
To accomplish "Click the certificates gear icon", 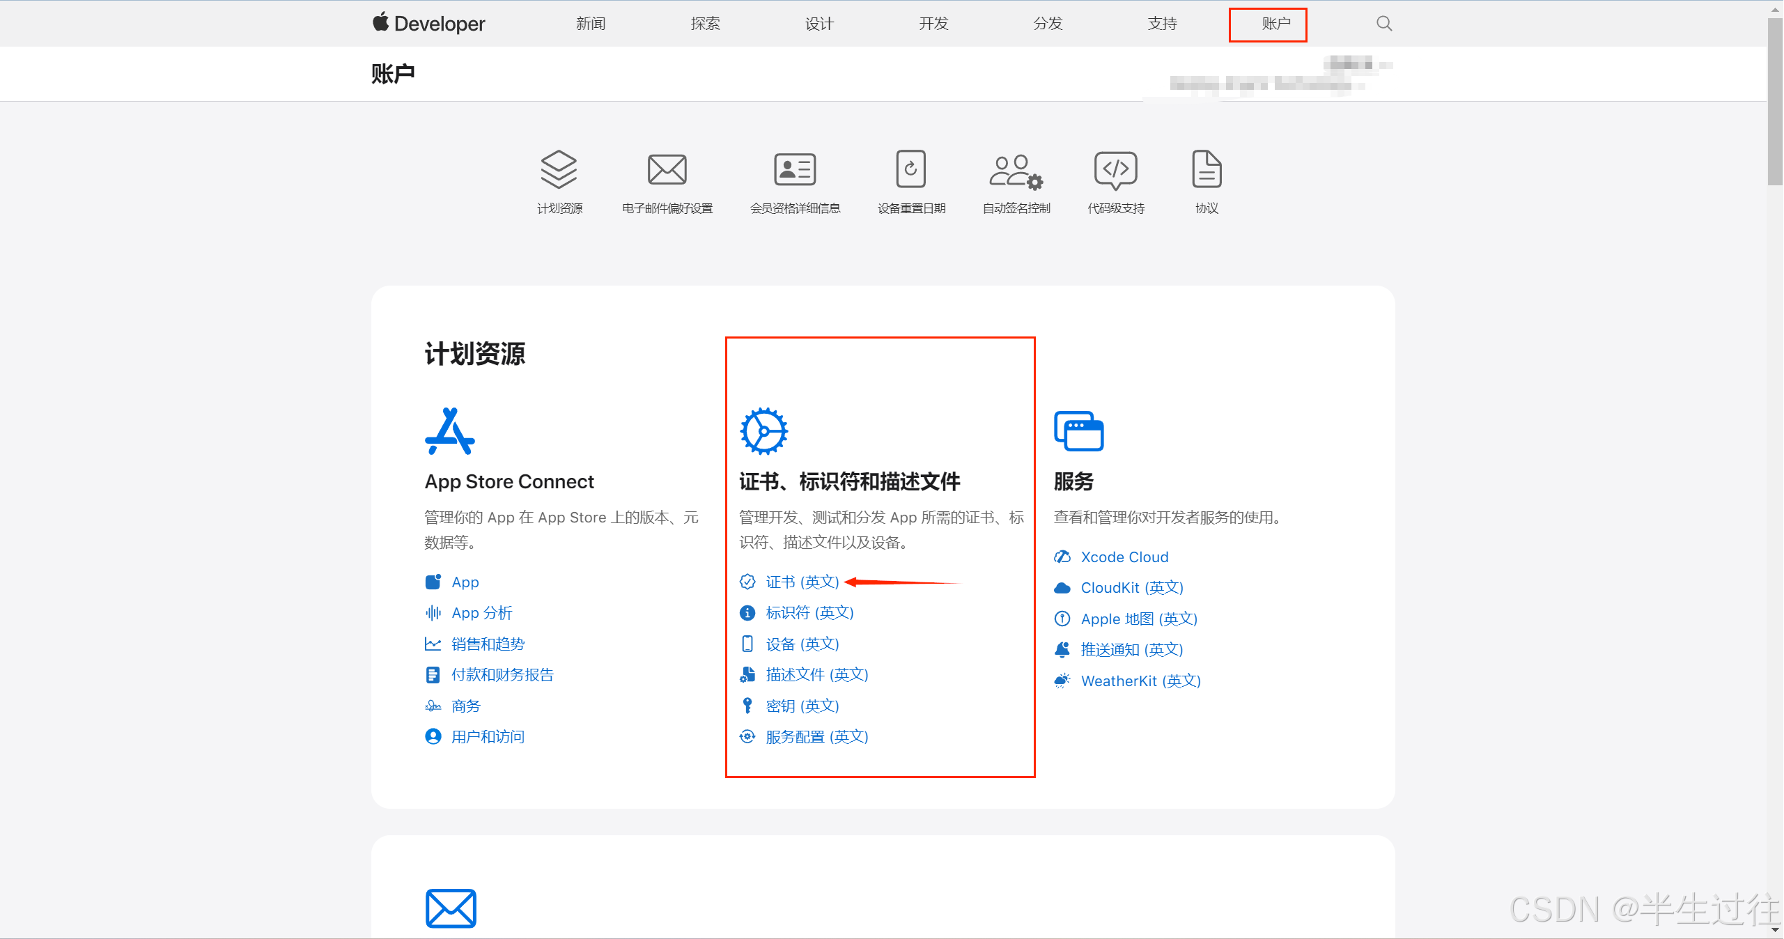I will coord(763,431).
